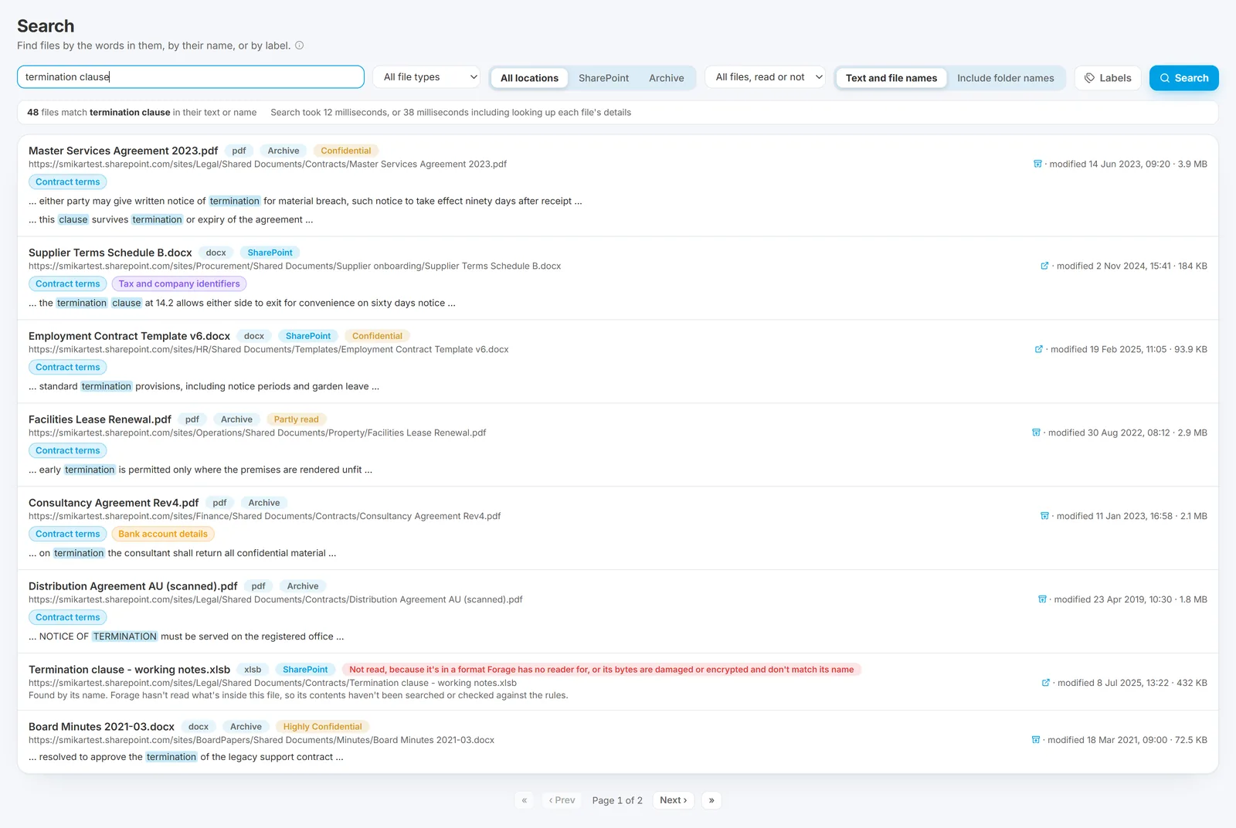Click Contract terms label under Facilities Lease Renewal
The width and height of the screenshot is (1236, 828).
68,450
